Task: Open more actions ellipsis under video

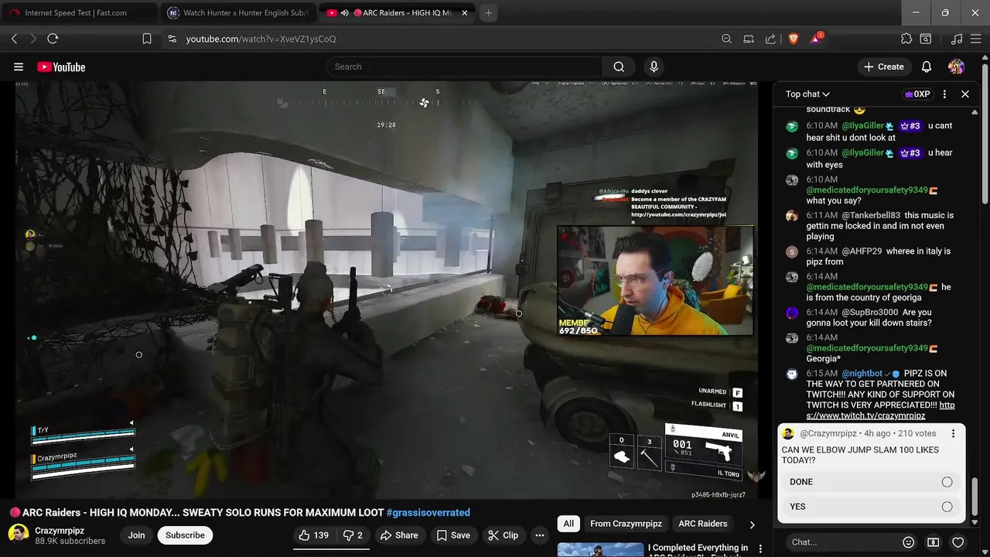Action: (x=540, y=535)
